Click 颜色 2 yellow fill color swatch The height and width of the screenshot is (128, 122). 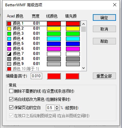(x=73, y=29)
